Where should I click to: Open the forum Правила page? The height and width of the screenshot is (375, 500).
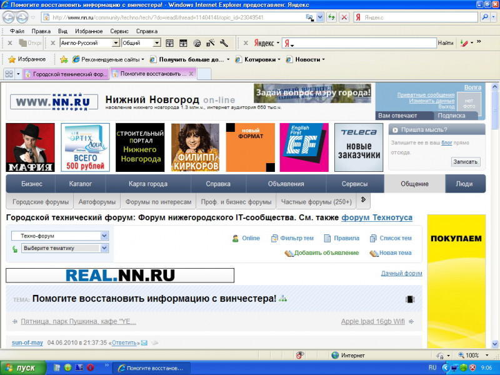pyautogui.click(x=341, y=238)
